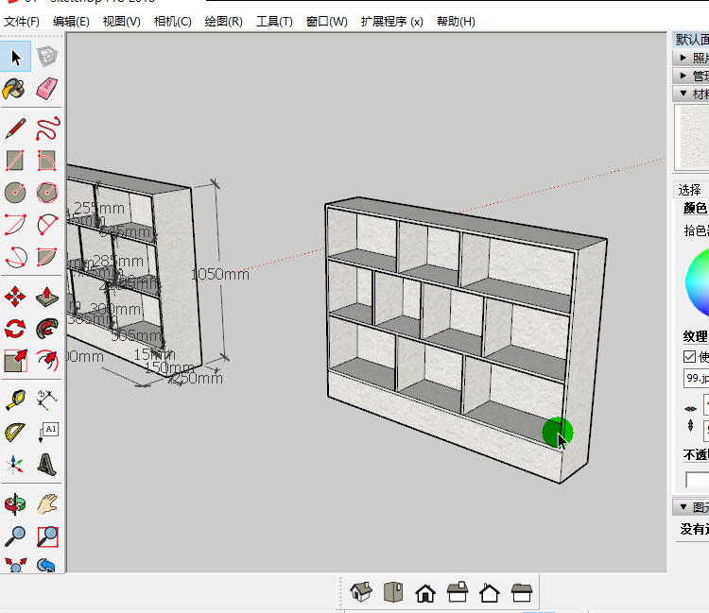Image resolution: width=709 pixels, height=613 pixels.
Task: Open the 编辑(E) menu
Action: click(71, 21)
